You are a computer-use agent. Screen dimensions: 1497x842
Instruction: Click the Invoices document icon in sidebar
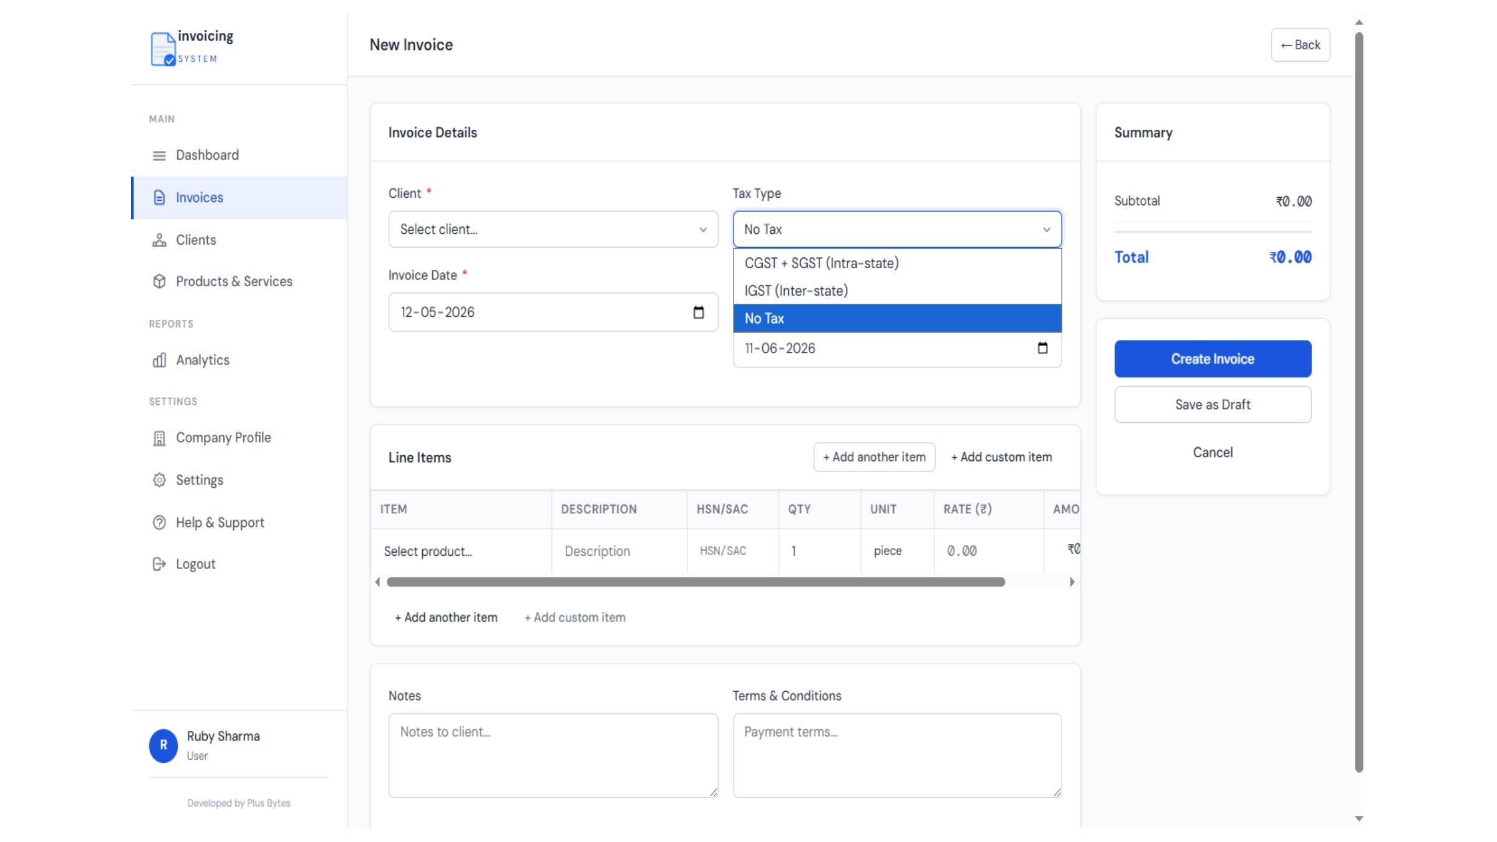point(160,198)
